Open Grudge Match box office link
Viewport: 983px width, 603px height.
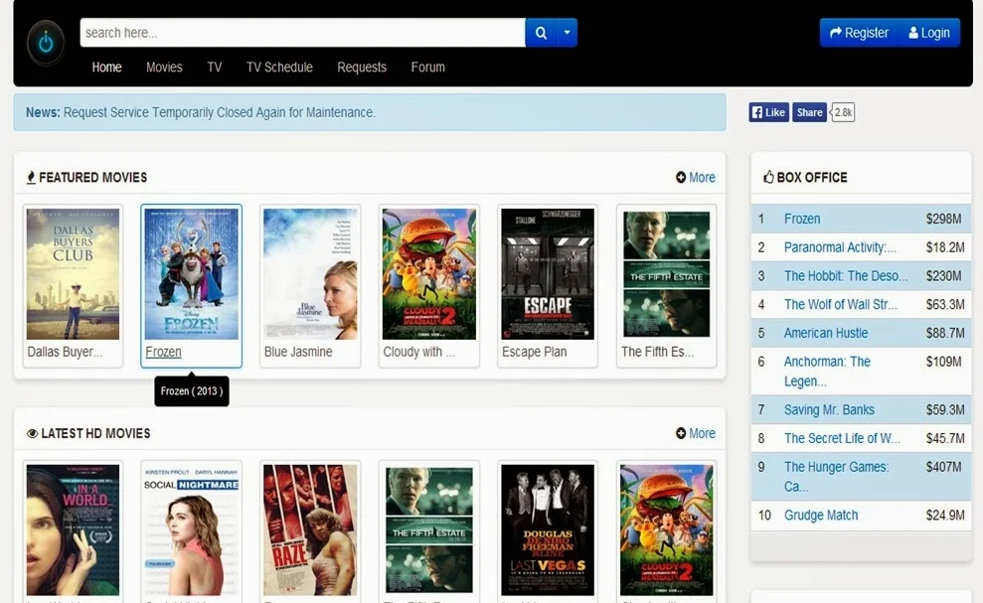(821, 516)
